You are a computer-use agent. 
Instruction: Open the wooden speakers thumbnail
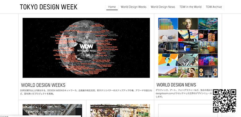(x=208, y=72)
